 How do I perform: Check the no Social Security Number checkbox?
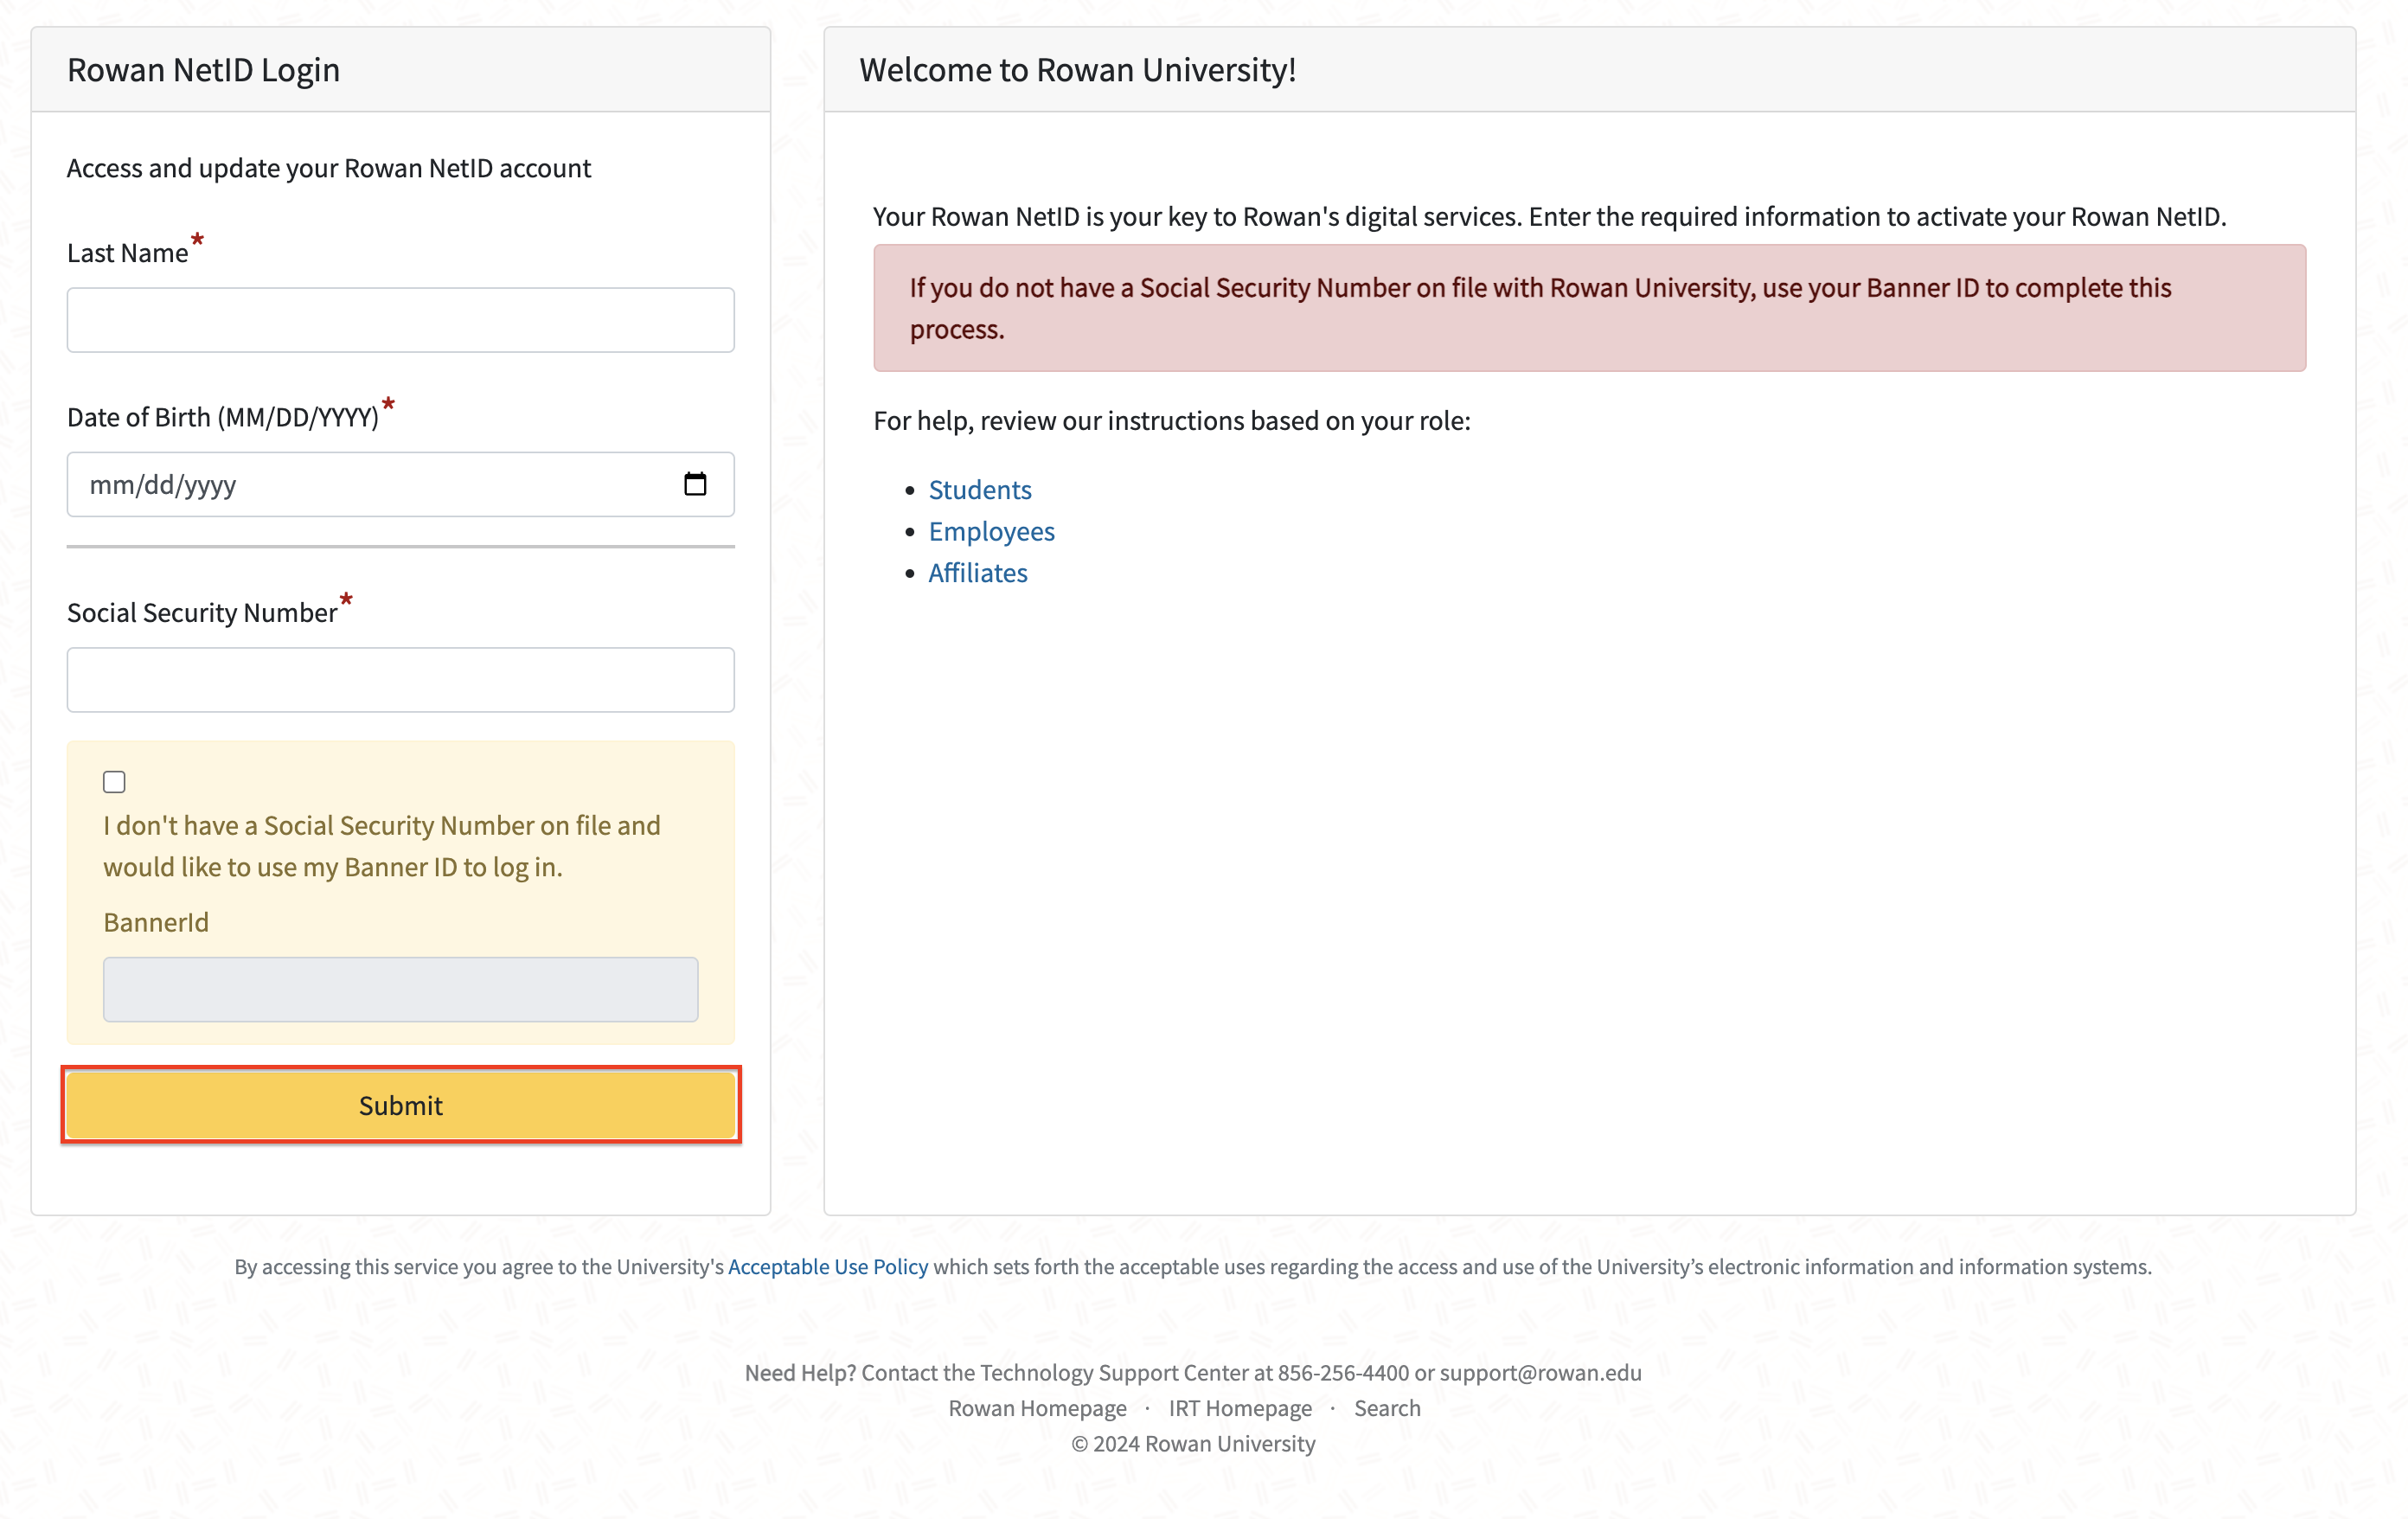point(114,782)
